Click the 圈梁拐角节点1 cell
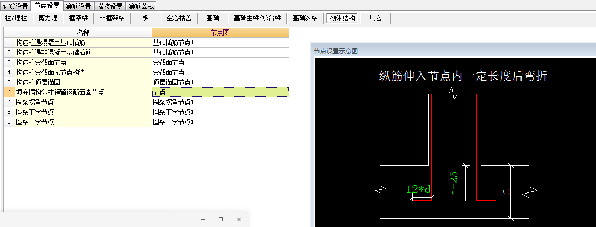 (220, 102)
